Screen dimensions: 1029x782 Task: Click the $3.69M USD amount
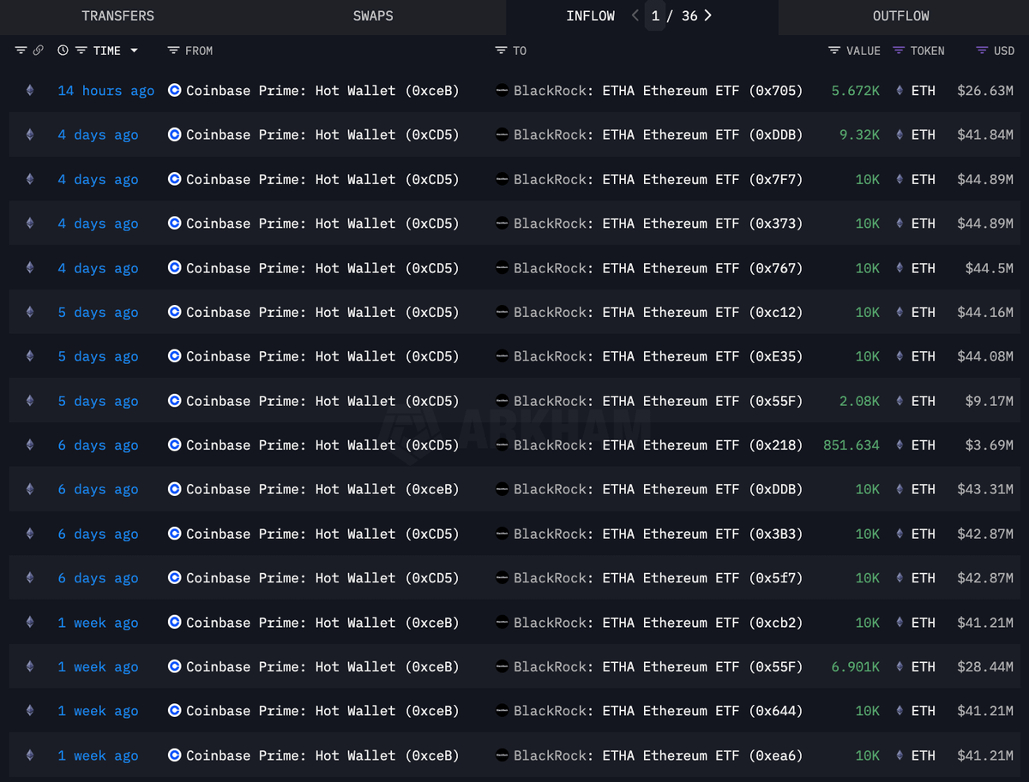tap(990, 445)
